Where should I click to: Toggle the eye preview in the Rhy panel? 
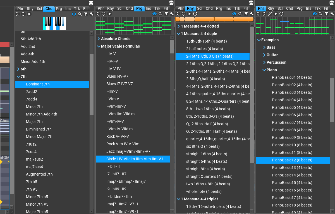tap(234, 14)
